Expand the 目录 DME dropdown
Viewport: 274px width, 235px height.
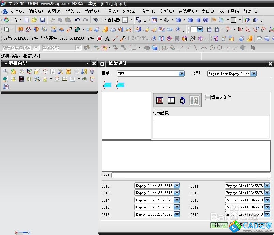[x=181, y=73]
